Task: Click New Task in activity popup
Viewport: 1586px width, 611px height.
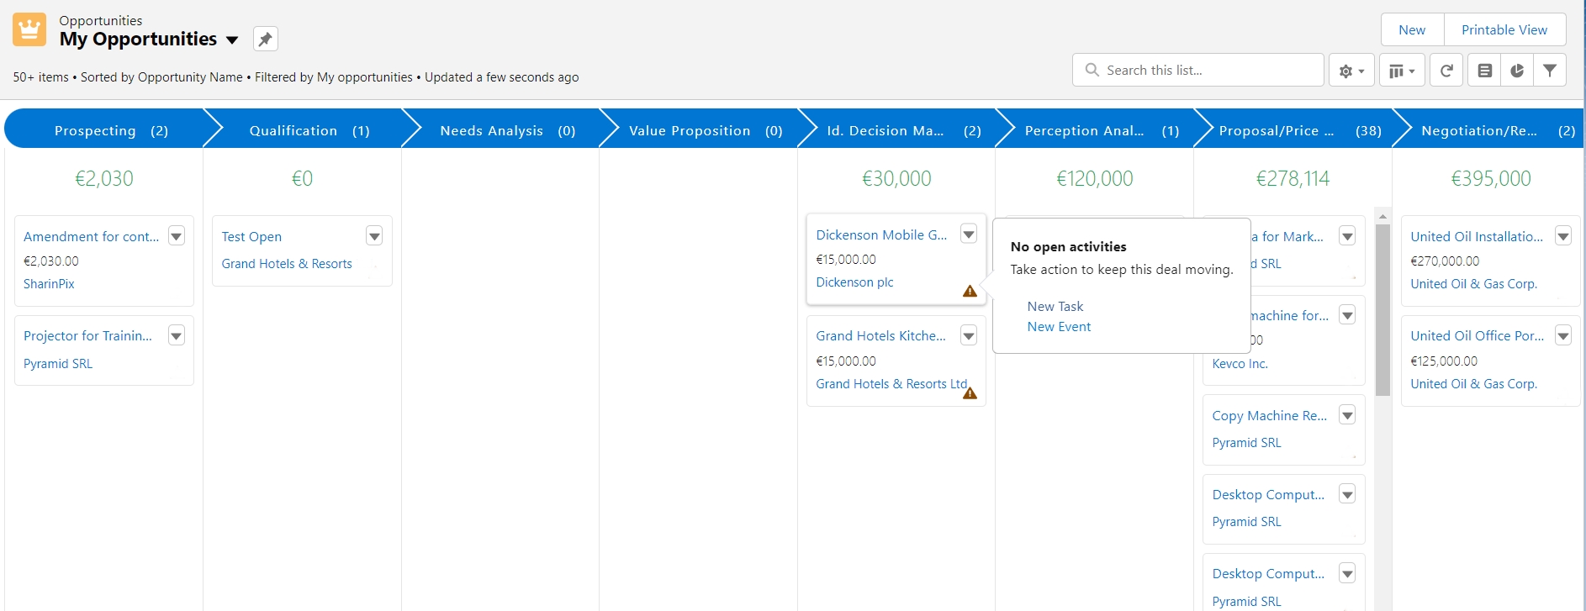Action: pos(1055,307)
